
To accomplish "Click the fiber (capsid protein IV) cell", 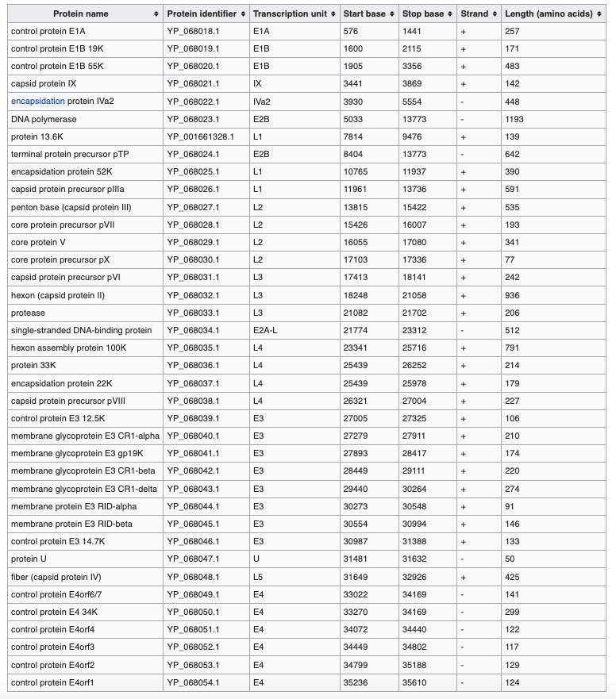I will pyautogui.click(x=56, y=577).
